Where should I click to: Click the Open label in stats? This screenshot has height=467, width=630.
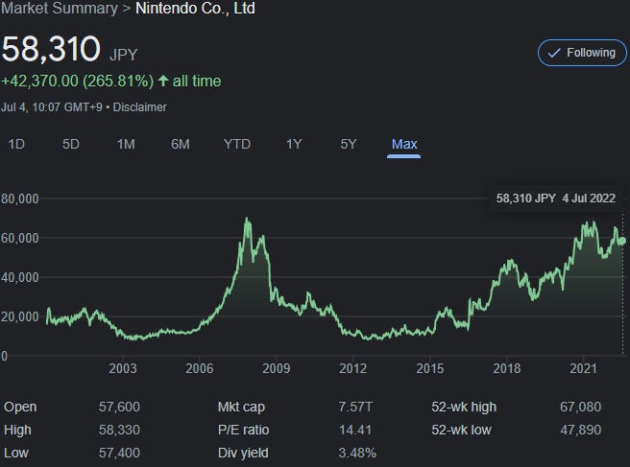20,407
